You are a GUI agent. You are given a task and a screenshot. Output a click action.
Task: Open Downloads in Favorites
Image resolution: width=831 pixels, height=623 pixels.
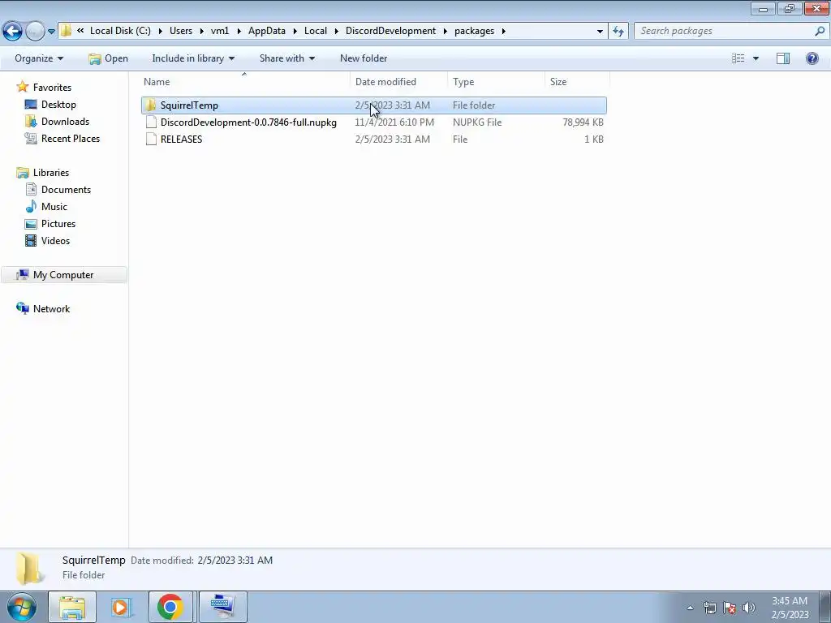(x=65, y=122)
